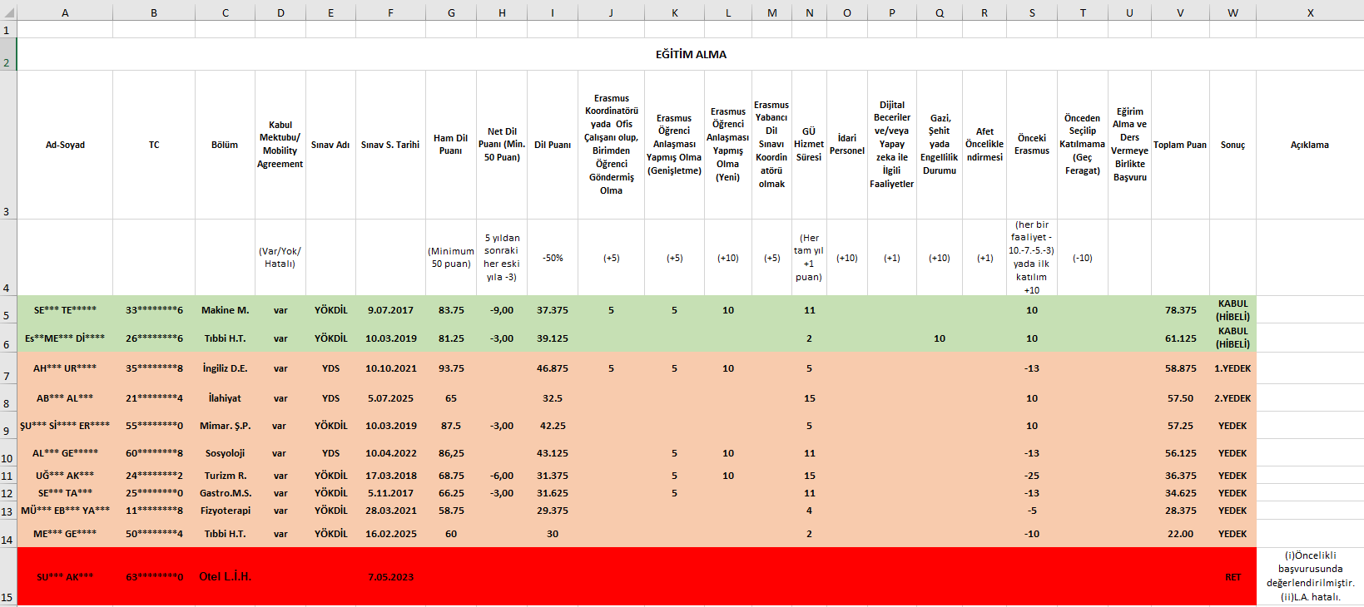Select the Toplam Puan header cell

[1179, 145]
